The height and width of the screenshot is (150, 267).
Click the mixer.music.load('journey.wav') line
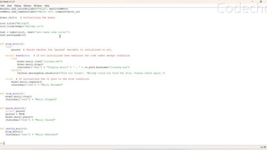pos(40,61)
